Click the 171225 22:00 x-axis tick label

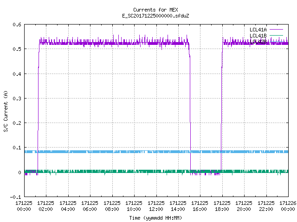[x=266, y=206]
